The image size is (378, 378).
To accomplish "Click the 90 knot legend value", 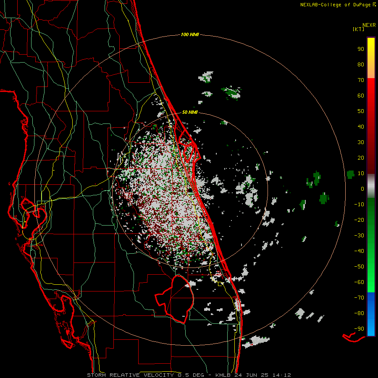I will (x=361, y=49).
